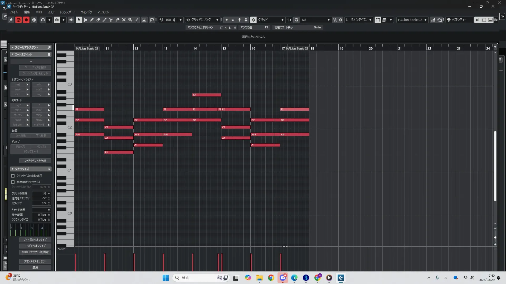Check クオンタイズを自動適用 checkbox

tap(13, 176)
